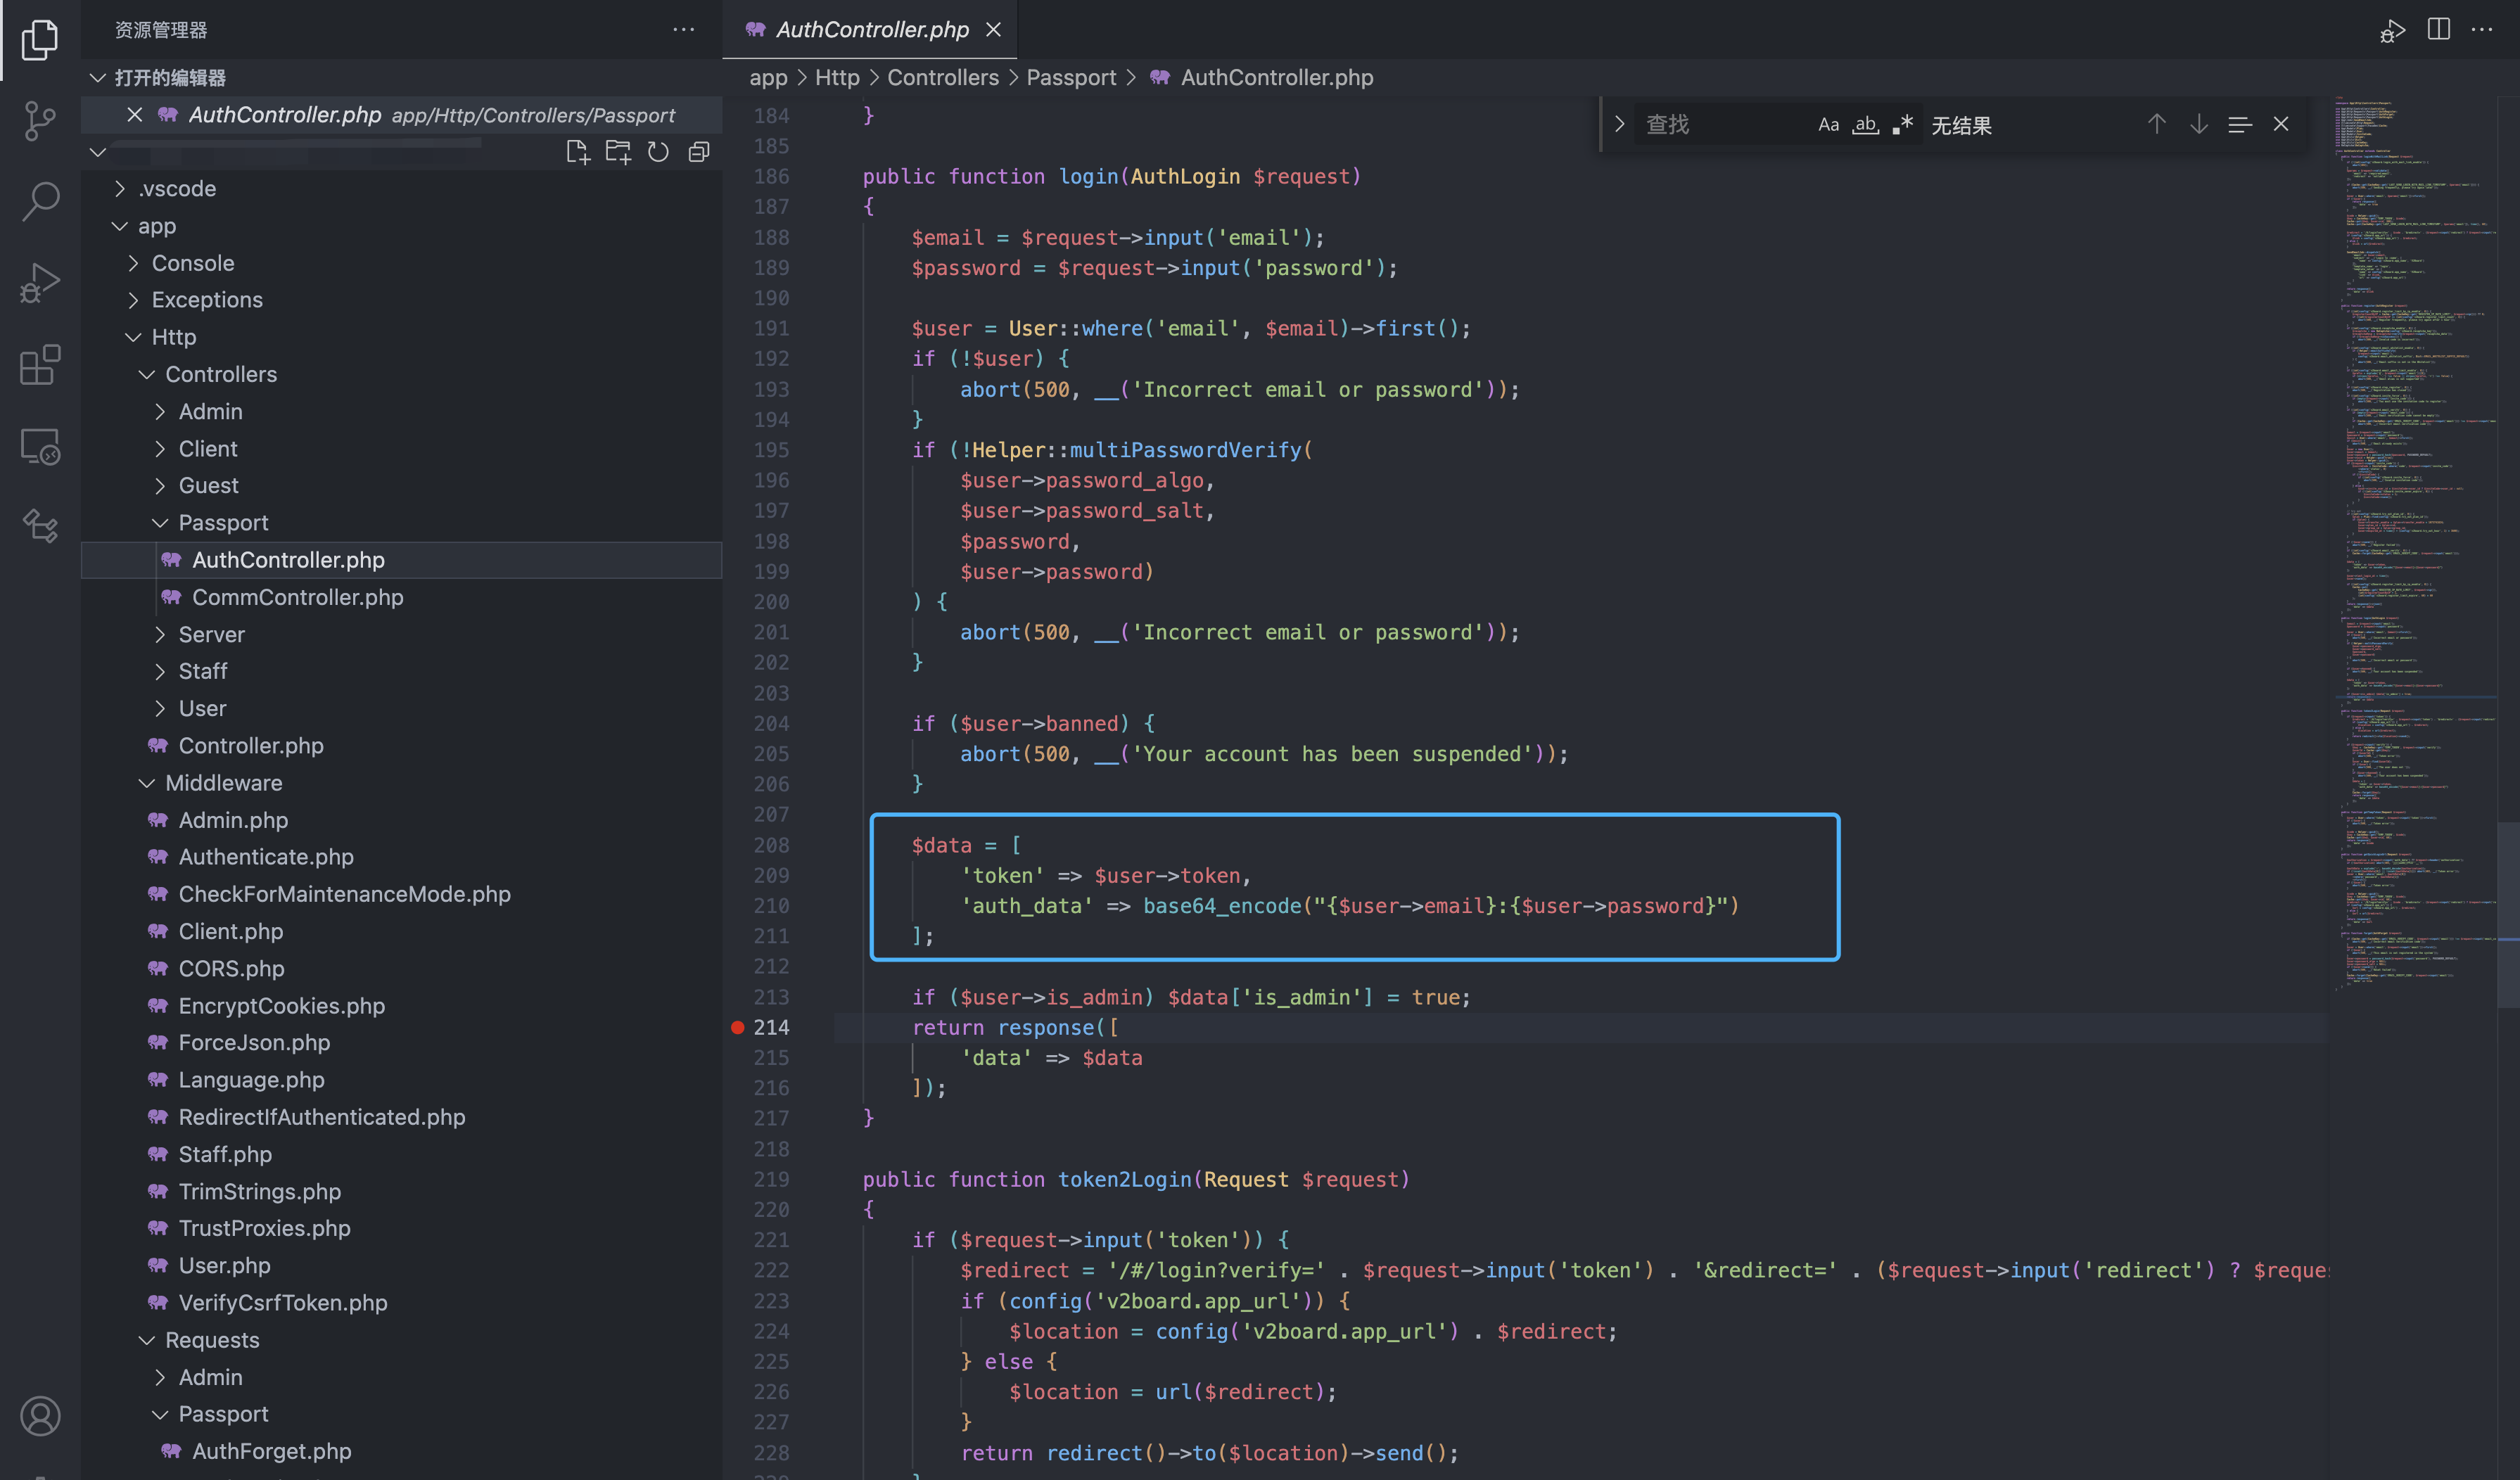Collapse the Middleware folder
The width and height of the screenshot is (2520, 1480).
[223, 783]
